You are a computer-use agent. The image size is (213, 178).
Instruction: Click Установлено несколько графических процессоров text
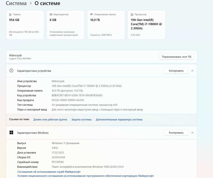tap(64, 33)
